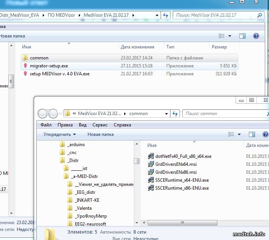This screenshot has height=240, width=269.
Task: Open migrator-setup.exe file icon
Action: [25, 66]
